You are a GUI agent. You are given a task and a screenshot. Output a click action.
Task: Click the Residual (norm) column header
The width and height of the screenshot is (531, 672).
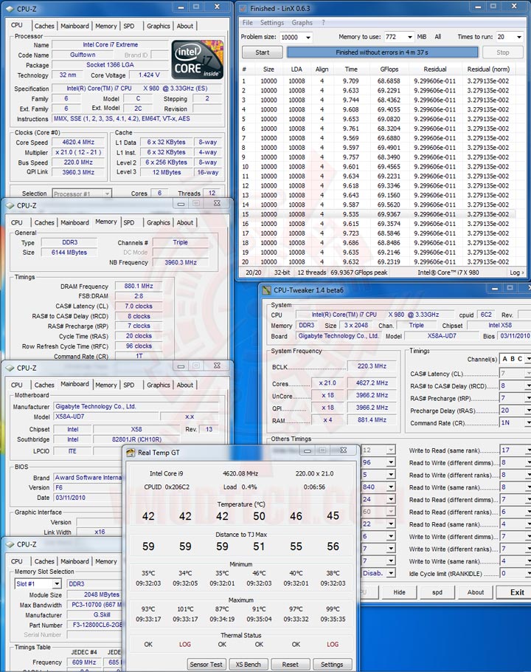[488, 69]
